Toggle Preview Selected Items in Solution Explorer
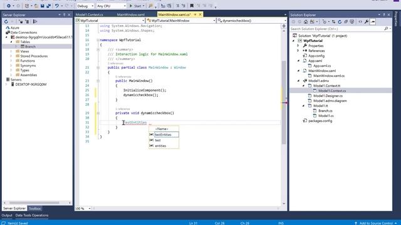The image size is (401, 225). point(373,22)
